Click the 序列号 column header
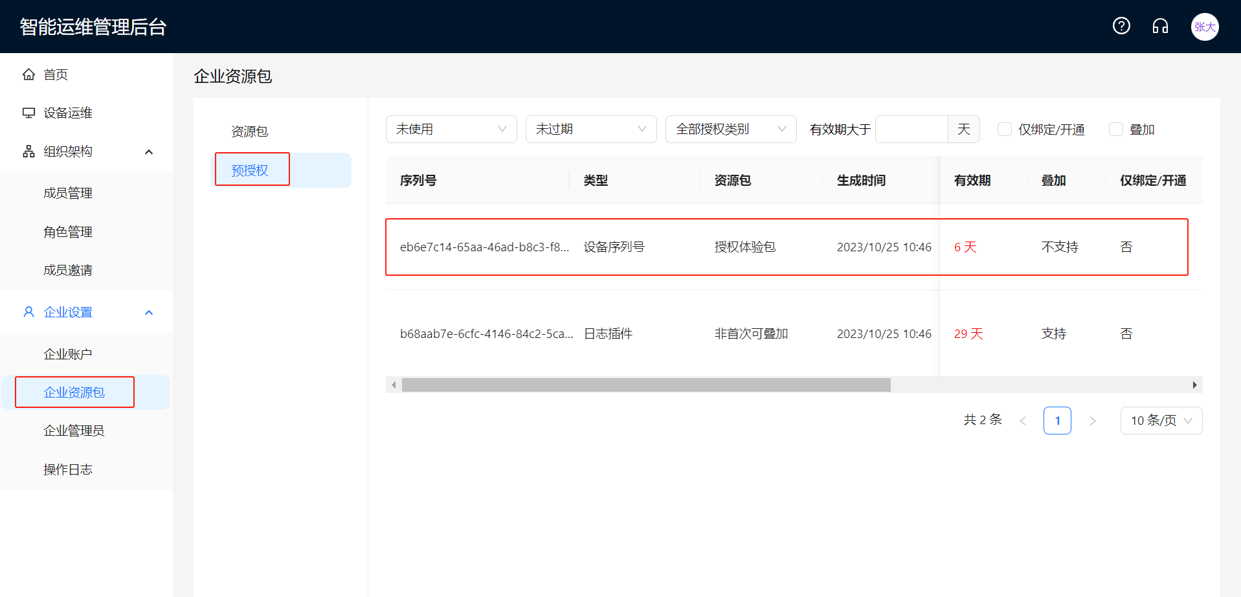 tap(418, 181)
